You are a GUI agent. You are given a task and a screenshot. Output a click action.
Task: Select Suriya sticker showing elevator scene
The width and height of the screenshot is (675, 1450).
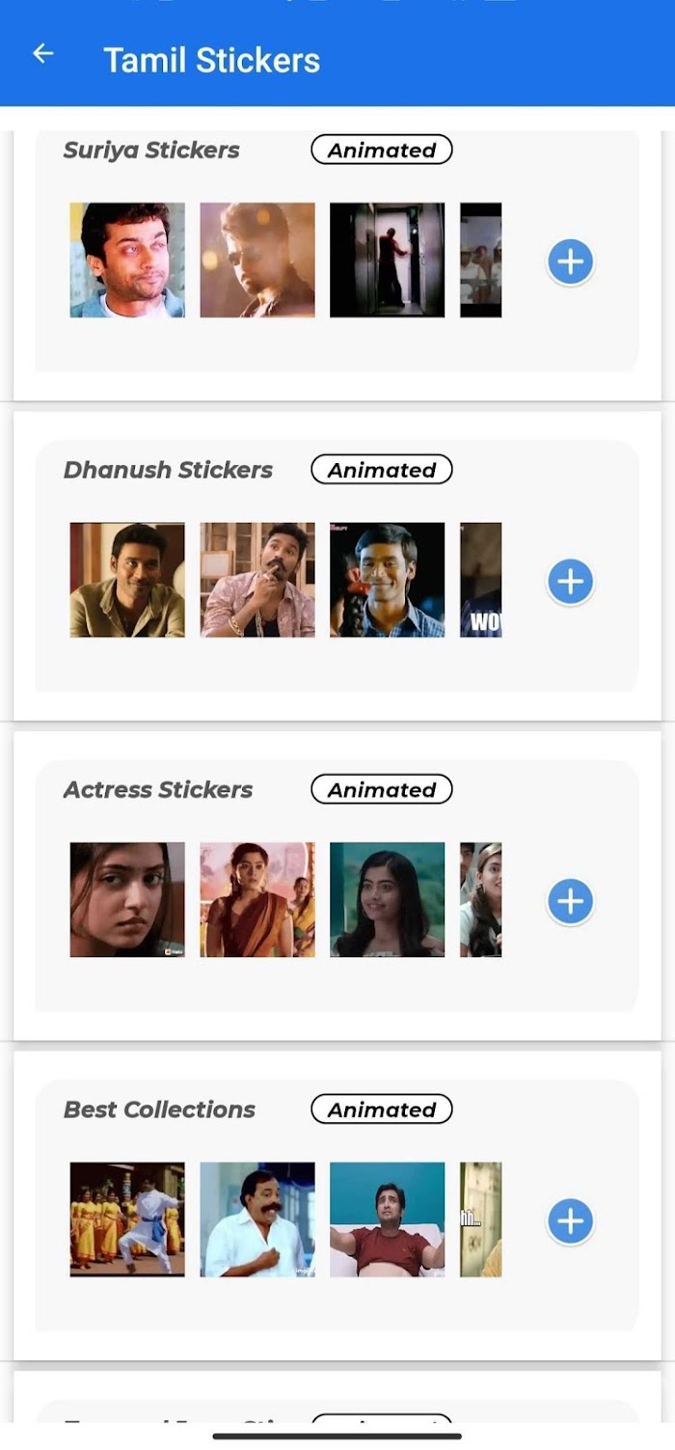388,260
